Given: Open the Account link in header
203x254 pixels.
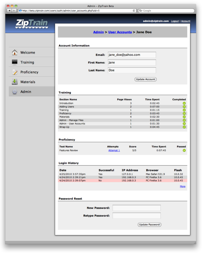Looking at the screenshot, I should (x=186, y=21).
